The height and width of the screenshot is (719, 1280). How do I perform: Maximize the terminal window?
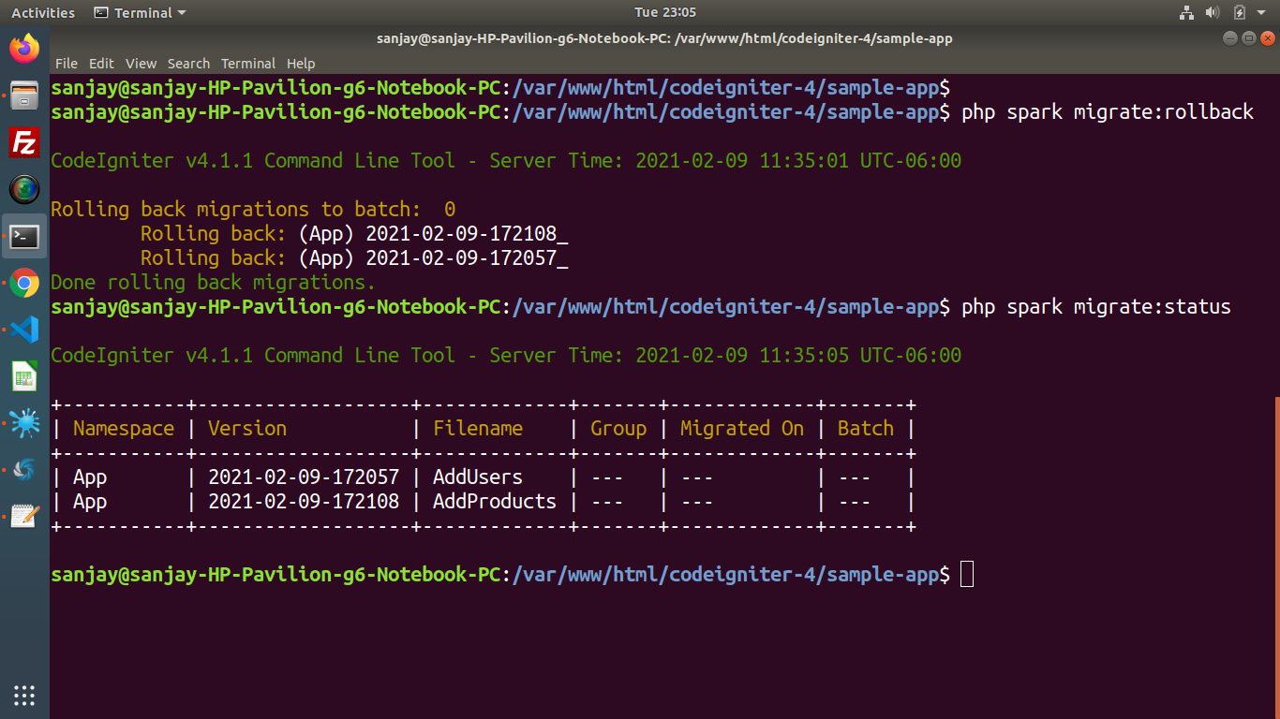pos(1249,38)
